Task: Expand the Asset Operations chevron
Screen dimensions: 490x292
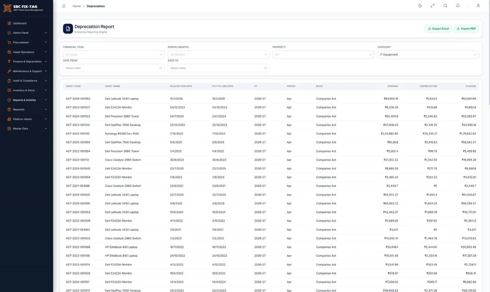Action: pyautogui.click(x=46, y=52)
